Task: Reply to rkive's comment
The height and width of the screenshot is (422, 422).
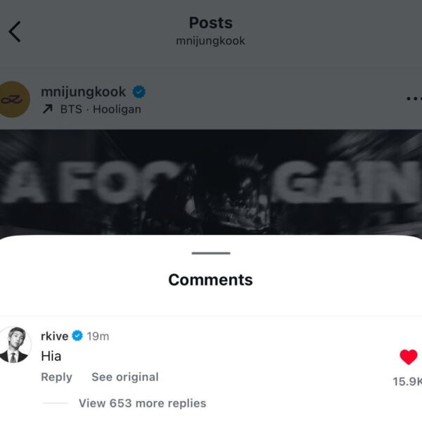Action: (x=56, y=377)
